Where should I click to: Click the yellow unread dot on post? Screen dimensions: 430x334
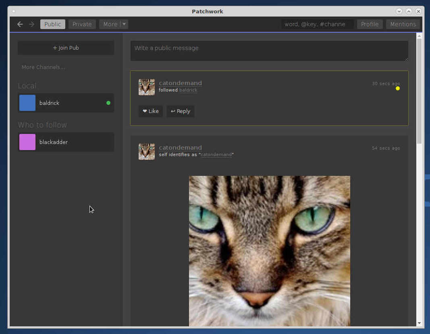[398, 88]
